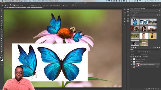Image resolution: width=161 pixels, height=90 pixels.
Task: Add content plus icon in Libraries panel
Action: point(131,48)
